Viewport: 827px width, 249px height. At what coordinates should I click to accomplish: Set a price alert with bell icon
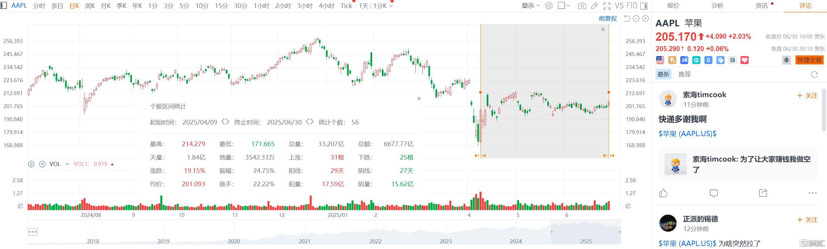point(786,60)
